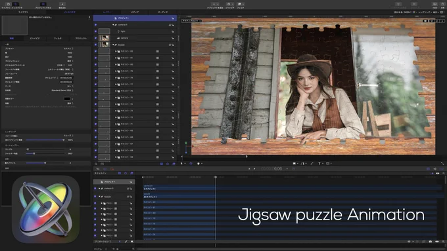Open the canvas zoom percentage dropdown

click(x=404, y=12)
